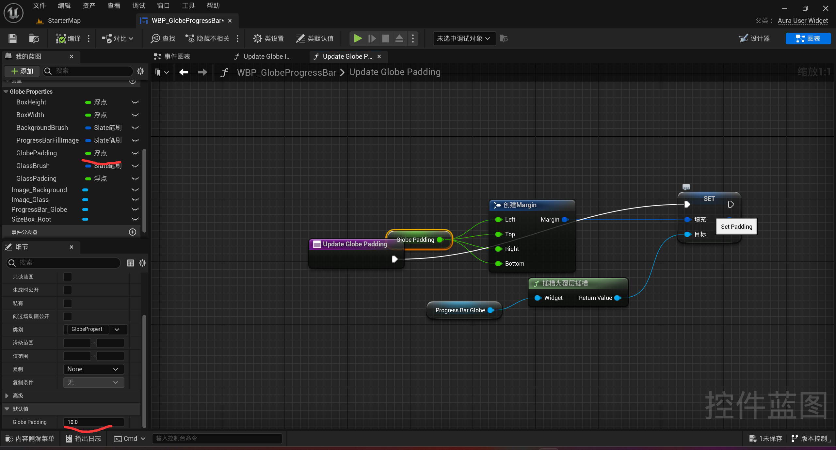
Task: Toggle the 只读蓝图 checkbox
Action: click(68, 277)
